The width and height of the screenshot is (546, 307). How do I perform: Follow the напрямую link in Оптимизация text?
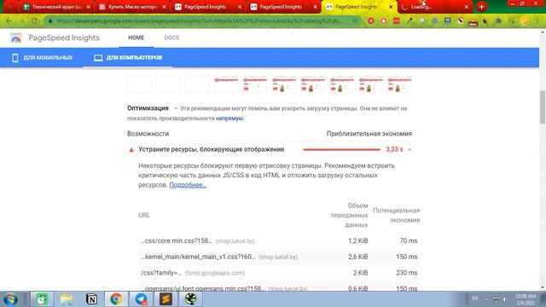(x=229, y=119)
